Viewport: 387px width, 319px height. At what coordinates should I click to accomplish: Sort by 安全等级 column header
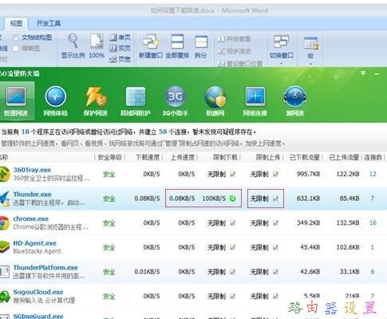tap(109, 157)
